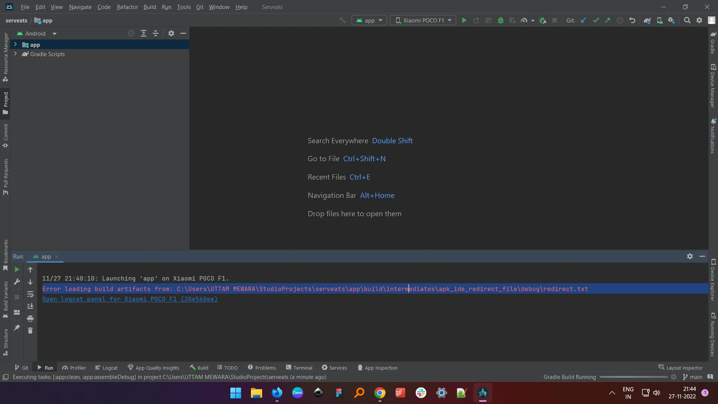Toggle Scroll to End in Run console
718x404 pixels.
point(30,306)
